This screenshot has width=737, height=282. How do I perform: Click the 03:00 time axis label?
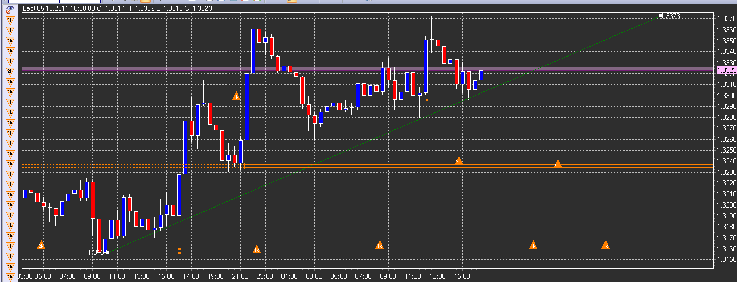pyautogui.click(x=314, y=276)
